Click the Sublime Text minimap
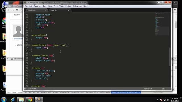 (x=162, y=24)
